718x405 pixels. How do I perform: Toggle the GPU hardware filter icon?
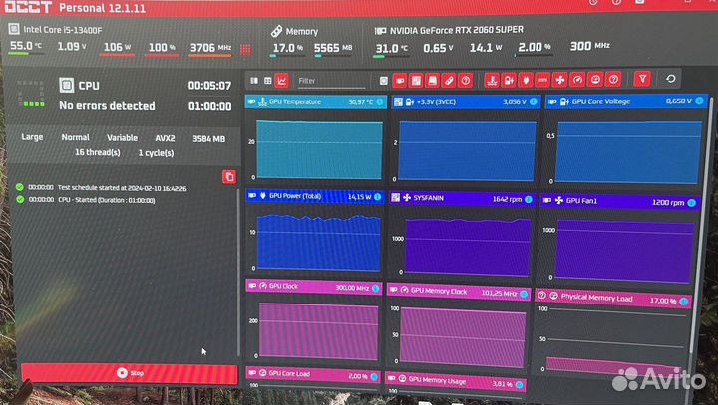pos(400,81)
